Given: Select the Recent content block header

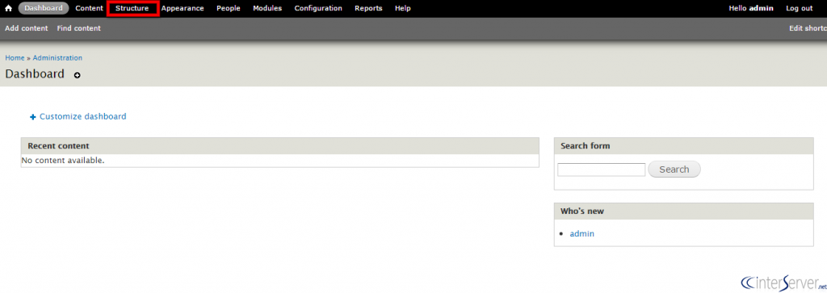Looking at the screenshot, I should click(280, 146).
